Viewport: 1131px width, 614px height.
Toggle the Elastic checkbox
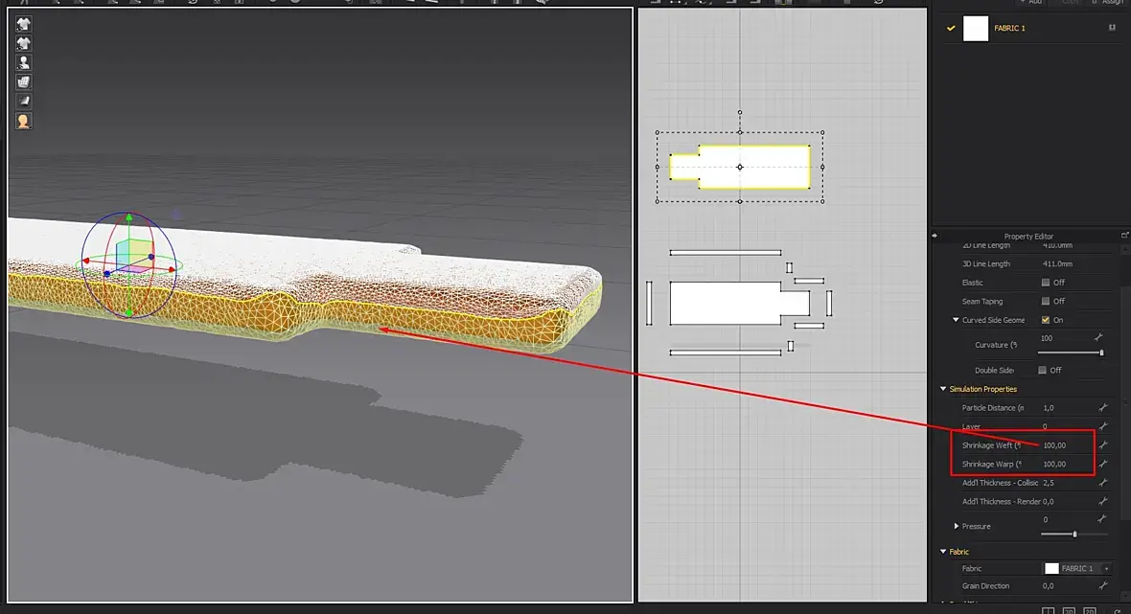(1045, 283)
